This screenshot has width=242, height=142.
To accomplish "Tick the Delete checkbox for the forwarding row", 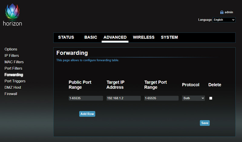I will pos(211,98).
